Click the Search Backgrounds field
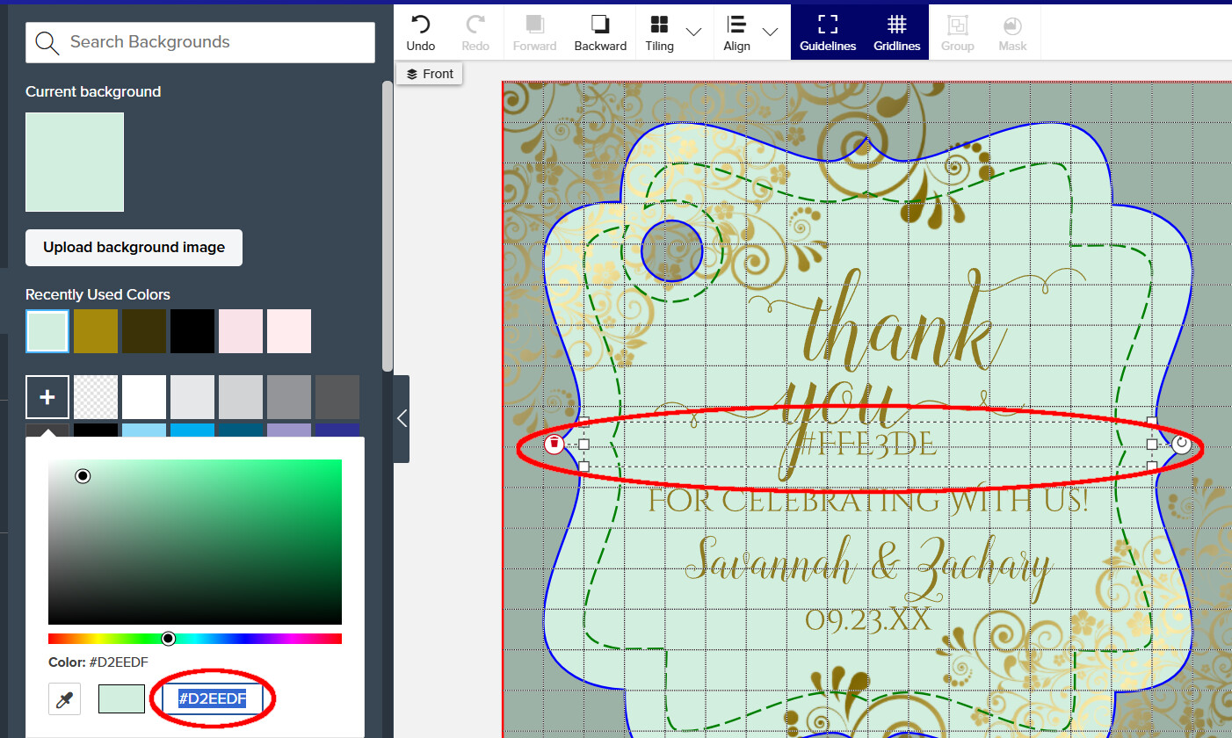Image resolution: width=1232 pixels, height=738 pixels. (x=200, y=42)
